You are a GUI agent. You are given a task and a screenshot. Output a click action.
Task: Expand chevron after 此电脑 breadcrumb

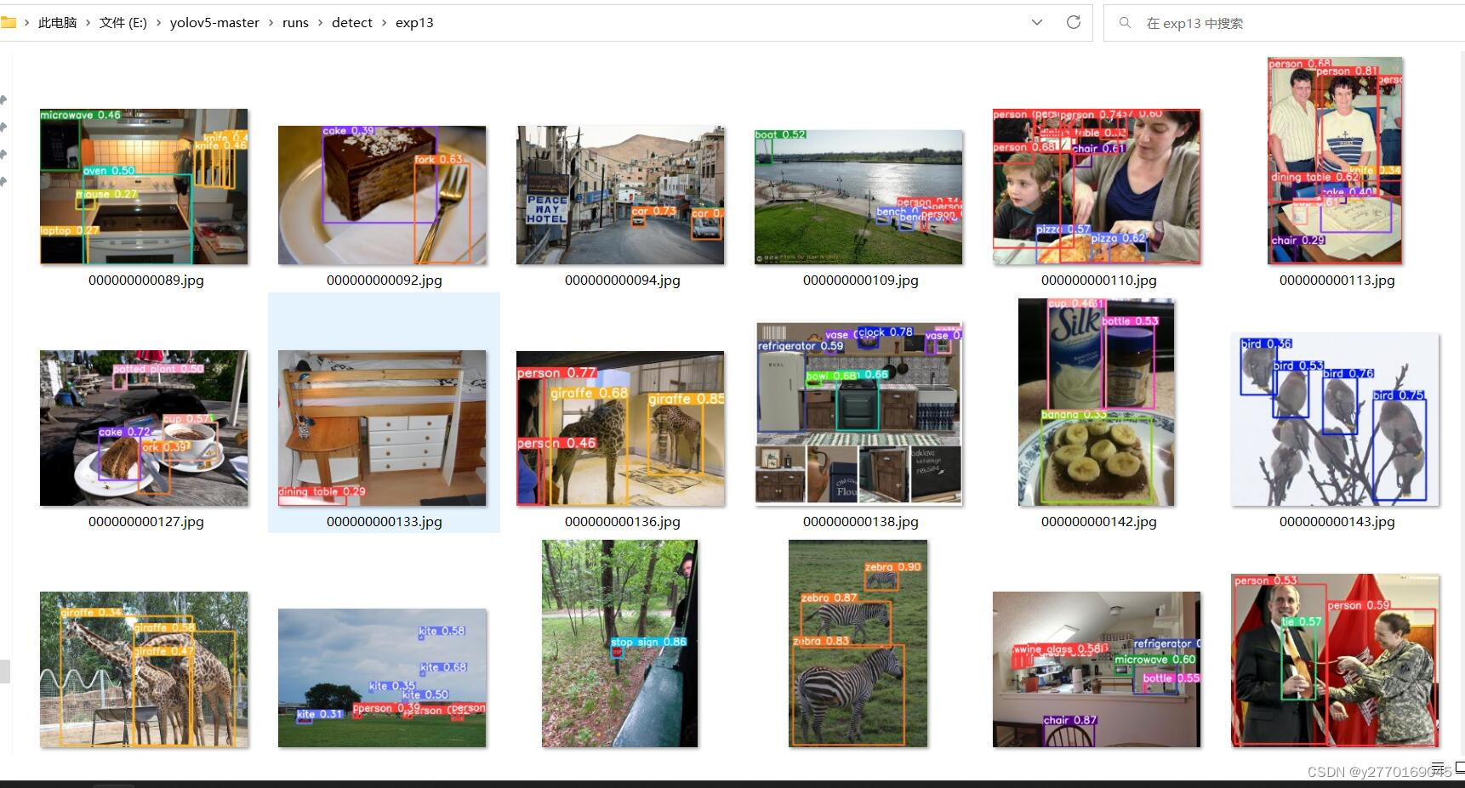tap(88, 23)
